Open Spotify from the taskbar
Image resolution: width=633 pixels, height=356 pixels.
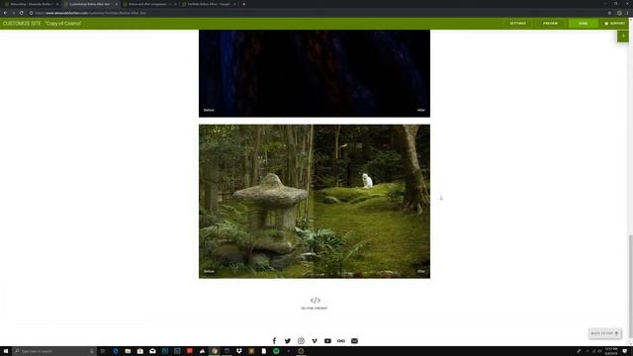pyautogui.click(x=276, y=351)
